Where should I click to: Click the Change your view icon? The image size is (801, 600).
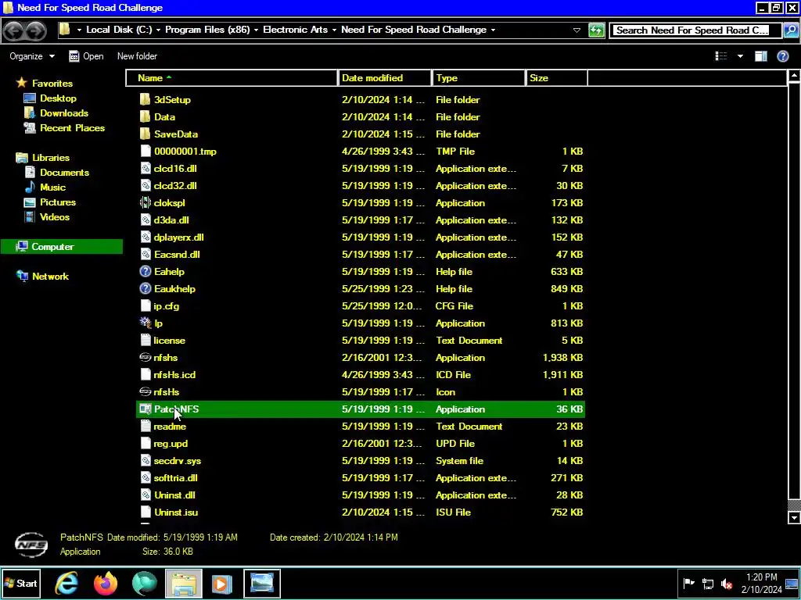721,56
